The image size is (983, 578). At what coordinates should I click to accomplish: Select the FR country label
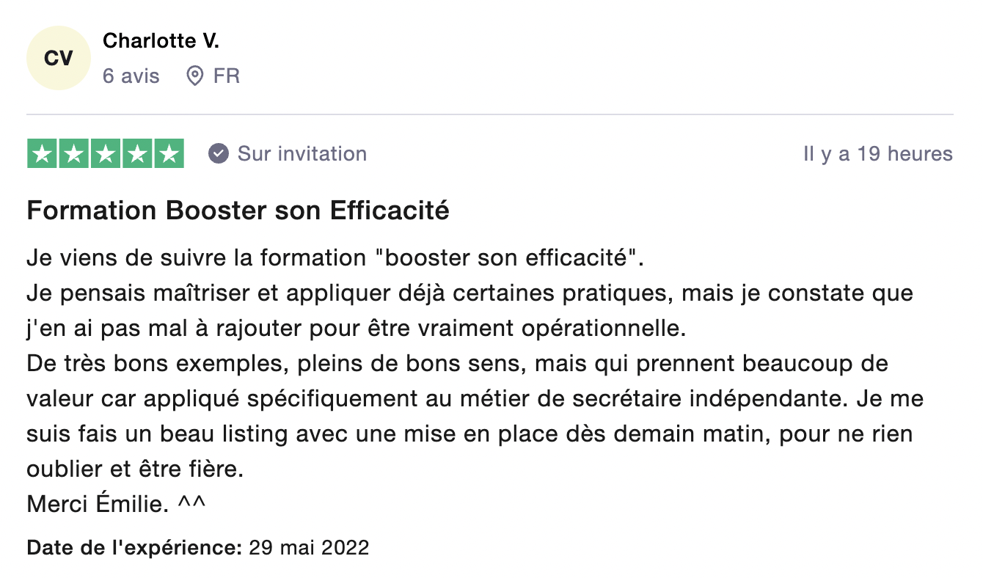[x=227, y=76]
